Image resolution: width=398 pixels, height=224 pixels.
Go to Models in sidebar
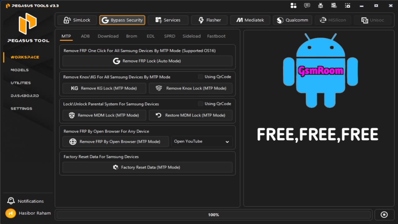click(x=20, y=70)
